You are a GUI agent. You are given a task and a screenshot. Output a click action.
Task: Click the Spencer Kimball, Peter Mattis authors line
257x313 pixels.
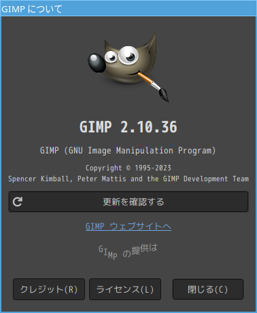click(128, 179)
